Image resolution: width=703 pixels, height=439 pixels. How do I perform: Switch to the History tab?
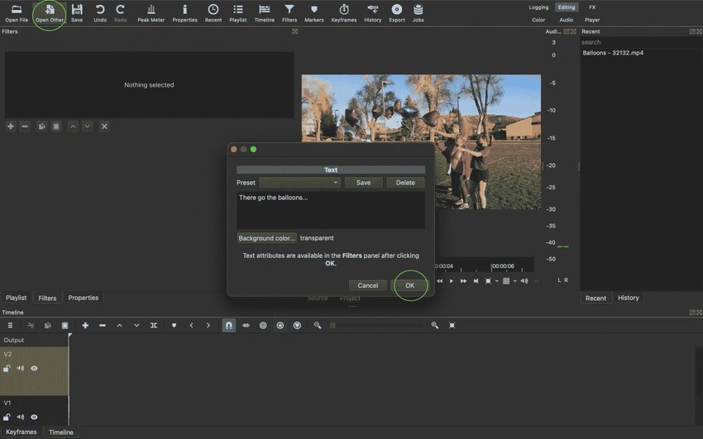tap(628, 298)
